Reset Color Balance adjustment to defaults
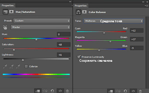 click(x=125, y=91)
